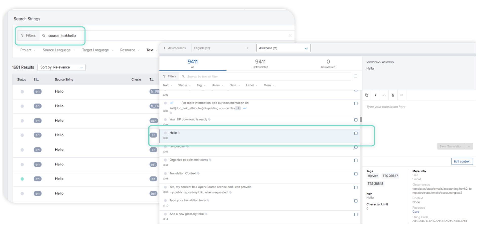This screenshot has width=485, height=230.
Task: Open the Sort by: Relevance dropdown
Action: (x=61, y=67)
